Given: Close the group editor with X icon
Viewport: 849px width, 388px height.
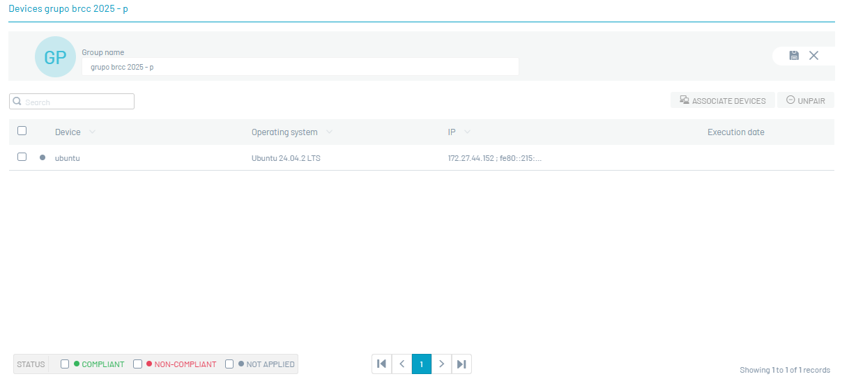Looking at the screenshot, I should click(x=813, y=56).
